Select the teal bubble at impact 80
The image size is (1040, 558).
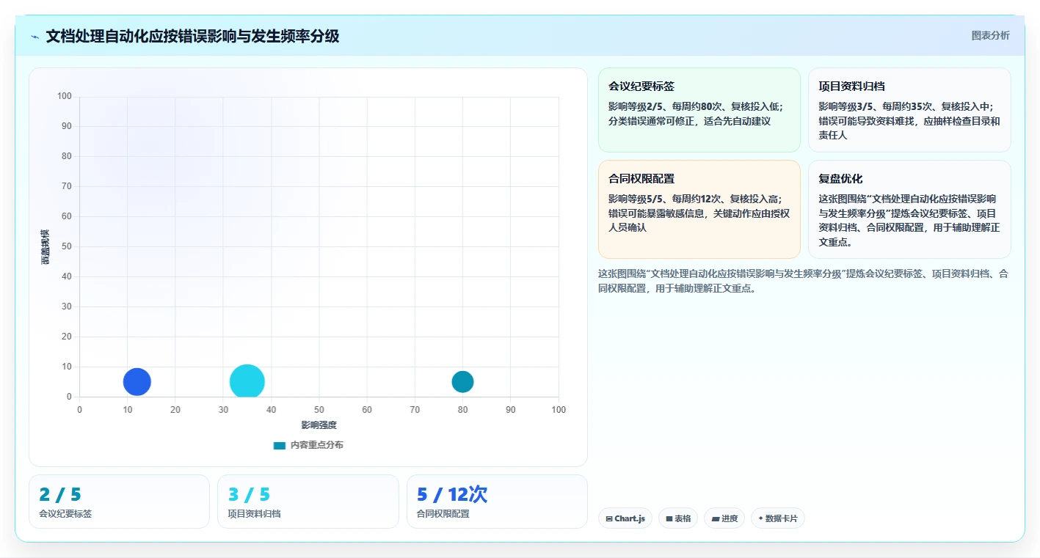(462, 381)
